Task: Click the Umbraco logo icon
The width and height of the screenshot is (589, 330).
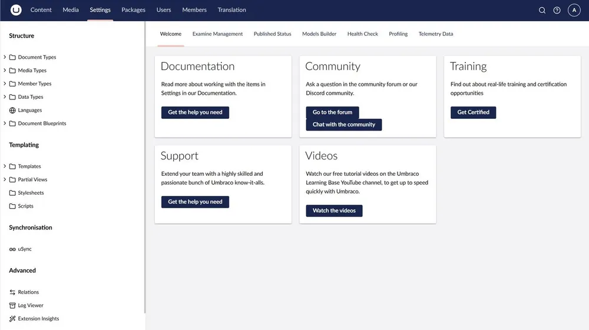Action: pos(16,10)
